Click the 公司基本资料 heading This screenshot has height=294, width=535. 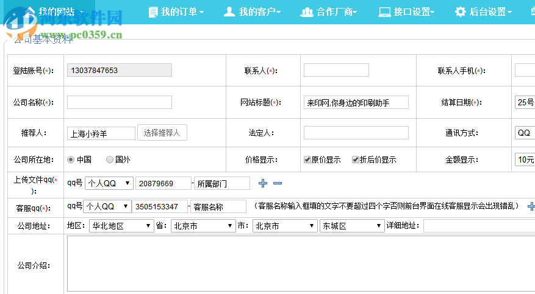click(42, 40)
